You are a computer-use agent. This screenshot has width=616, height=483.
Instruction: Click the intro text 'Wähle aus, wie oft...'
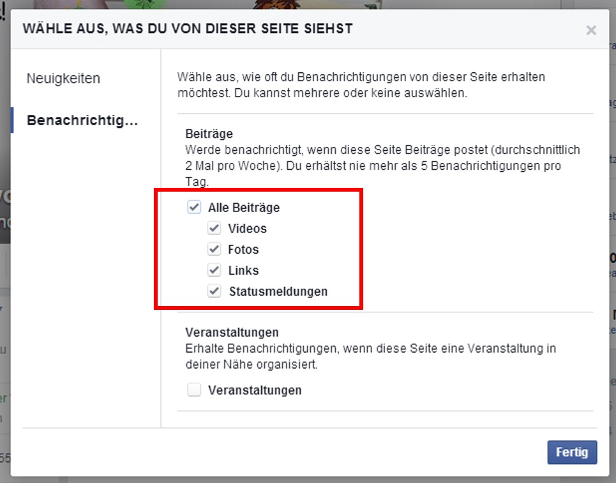point(361,85)
